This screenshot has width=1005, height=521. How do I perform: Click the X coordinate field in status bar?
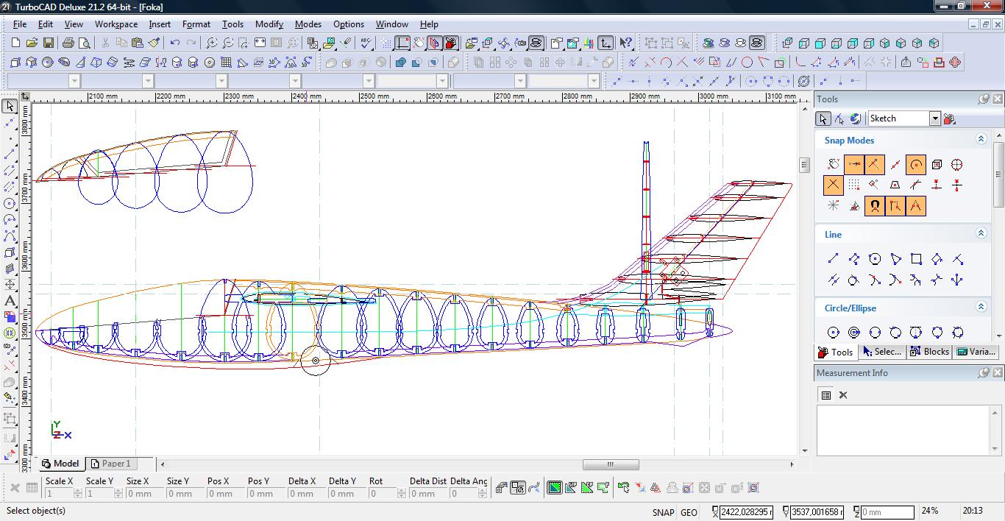click(746, 512)
